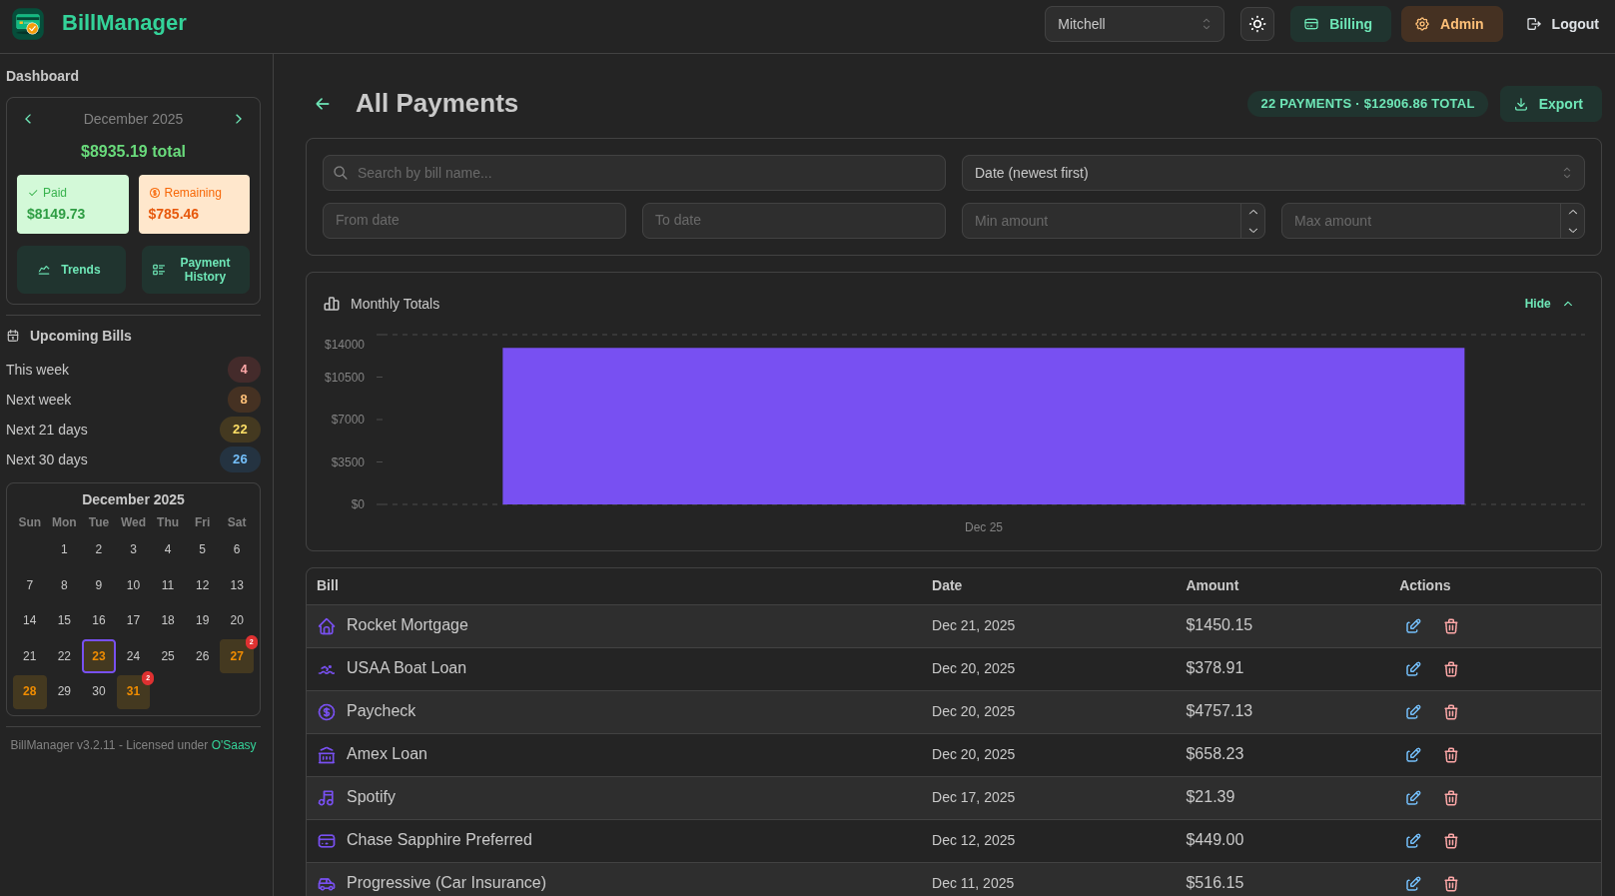Image resolution: width=1615 pixels, height=896 pixels.
Task: Edit the Spotify payment
Action: click(1413, 798)
